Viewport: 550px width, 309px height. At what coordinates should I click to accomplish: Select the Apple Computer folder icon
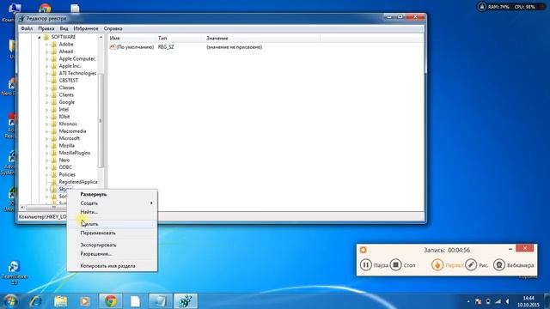pos(53,59)
